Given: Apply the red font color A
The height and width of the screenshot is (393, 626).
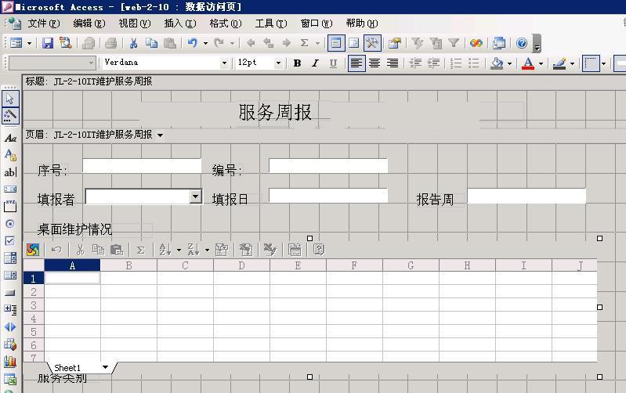Looking at the screenshot, I should click(528, 63).
